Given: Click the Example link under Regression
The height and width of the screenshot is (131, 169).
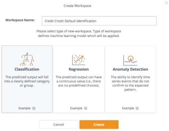Looking at the screenshot, I should coord(76,108).
